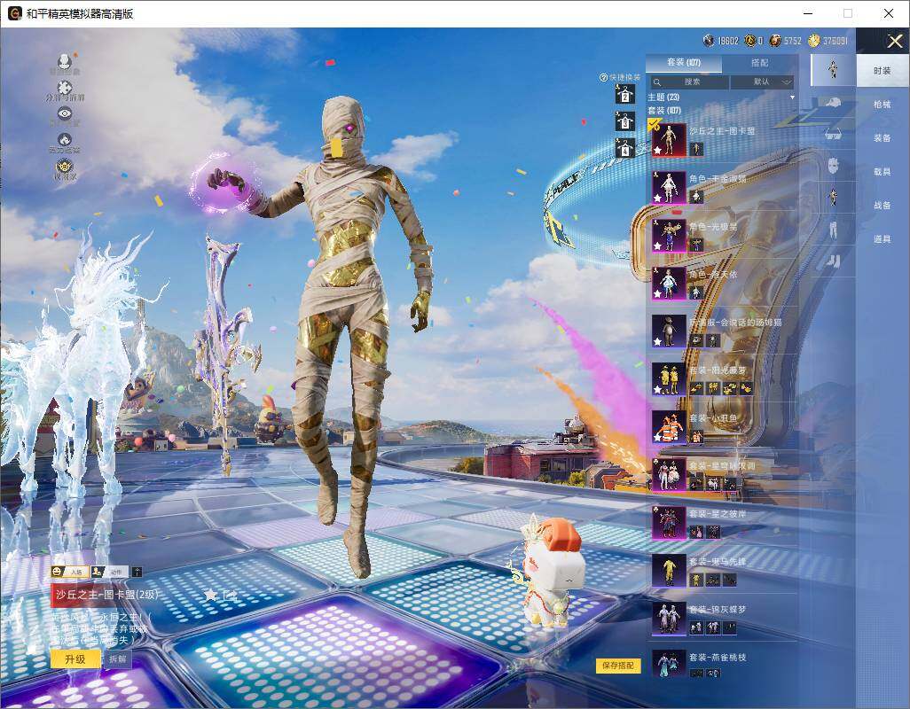Click the 拆解 dismantle button

tap(117, 659)
